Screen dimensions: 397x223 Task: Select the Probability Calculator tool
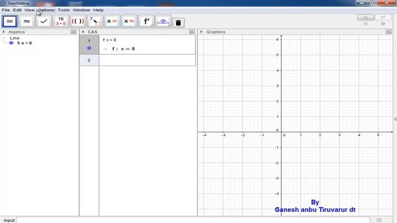163,22
